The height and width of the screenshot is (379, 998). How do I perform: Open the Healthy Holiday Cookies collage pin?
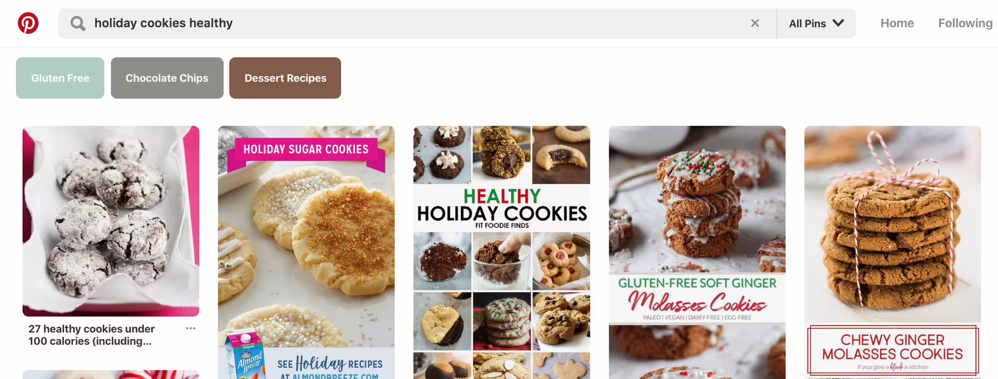tap(501, 252)
